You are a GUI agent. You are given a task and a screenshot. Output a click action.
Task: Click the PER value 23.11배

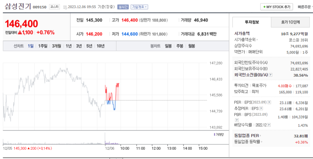coord(286,103)
